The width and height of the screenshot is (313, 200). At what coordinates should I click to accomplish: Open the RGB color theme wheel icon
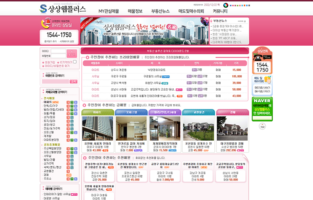pos(226,5)
